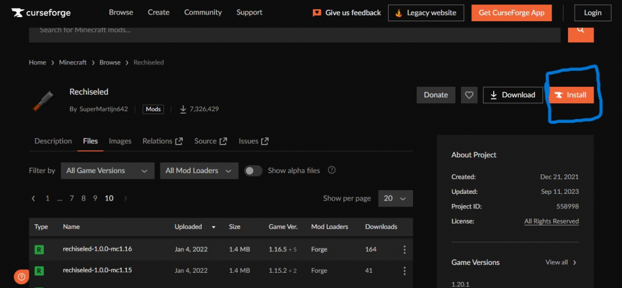
Task: Open the Legacy website button
Action: coord(426,13)
